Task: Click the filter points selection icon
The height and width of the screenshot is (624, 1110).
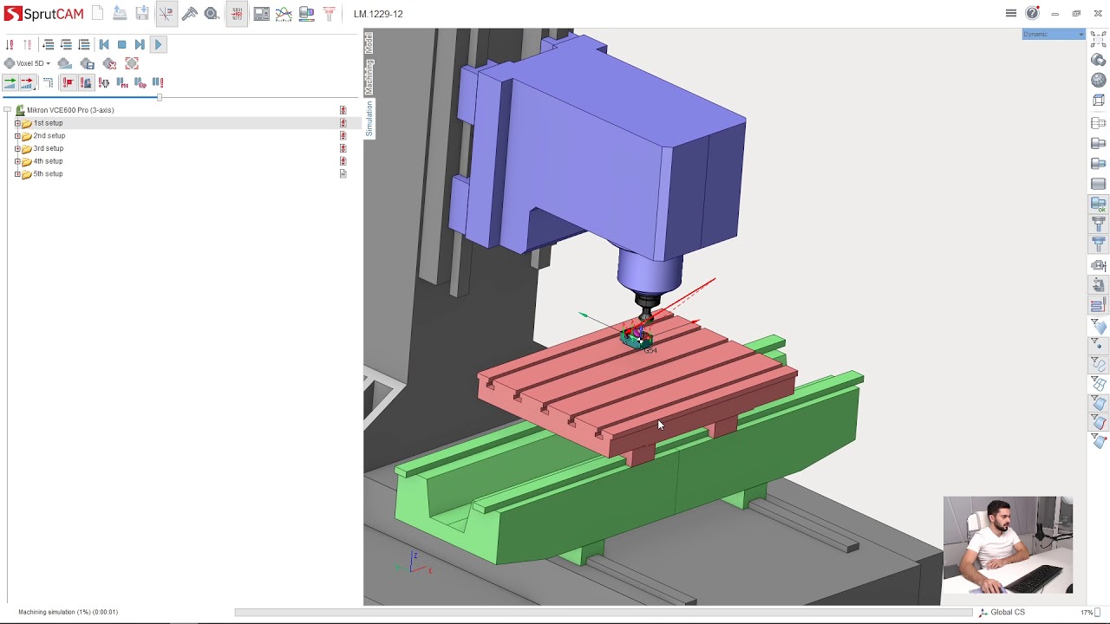Action: click(x=1099, y=345)
